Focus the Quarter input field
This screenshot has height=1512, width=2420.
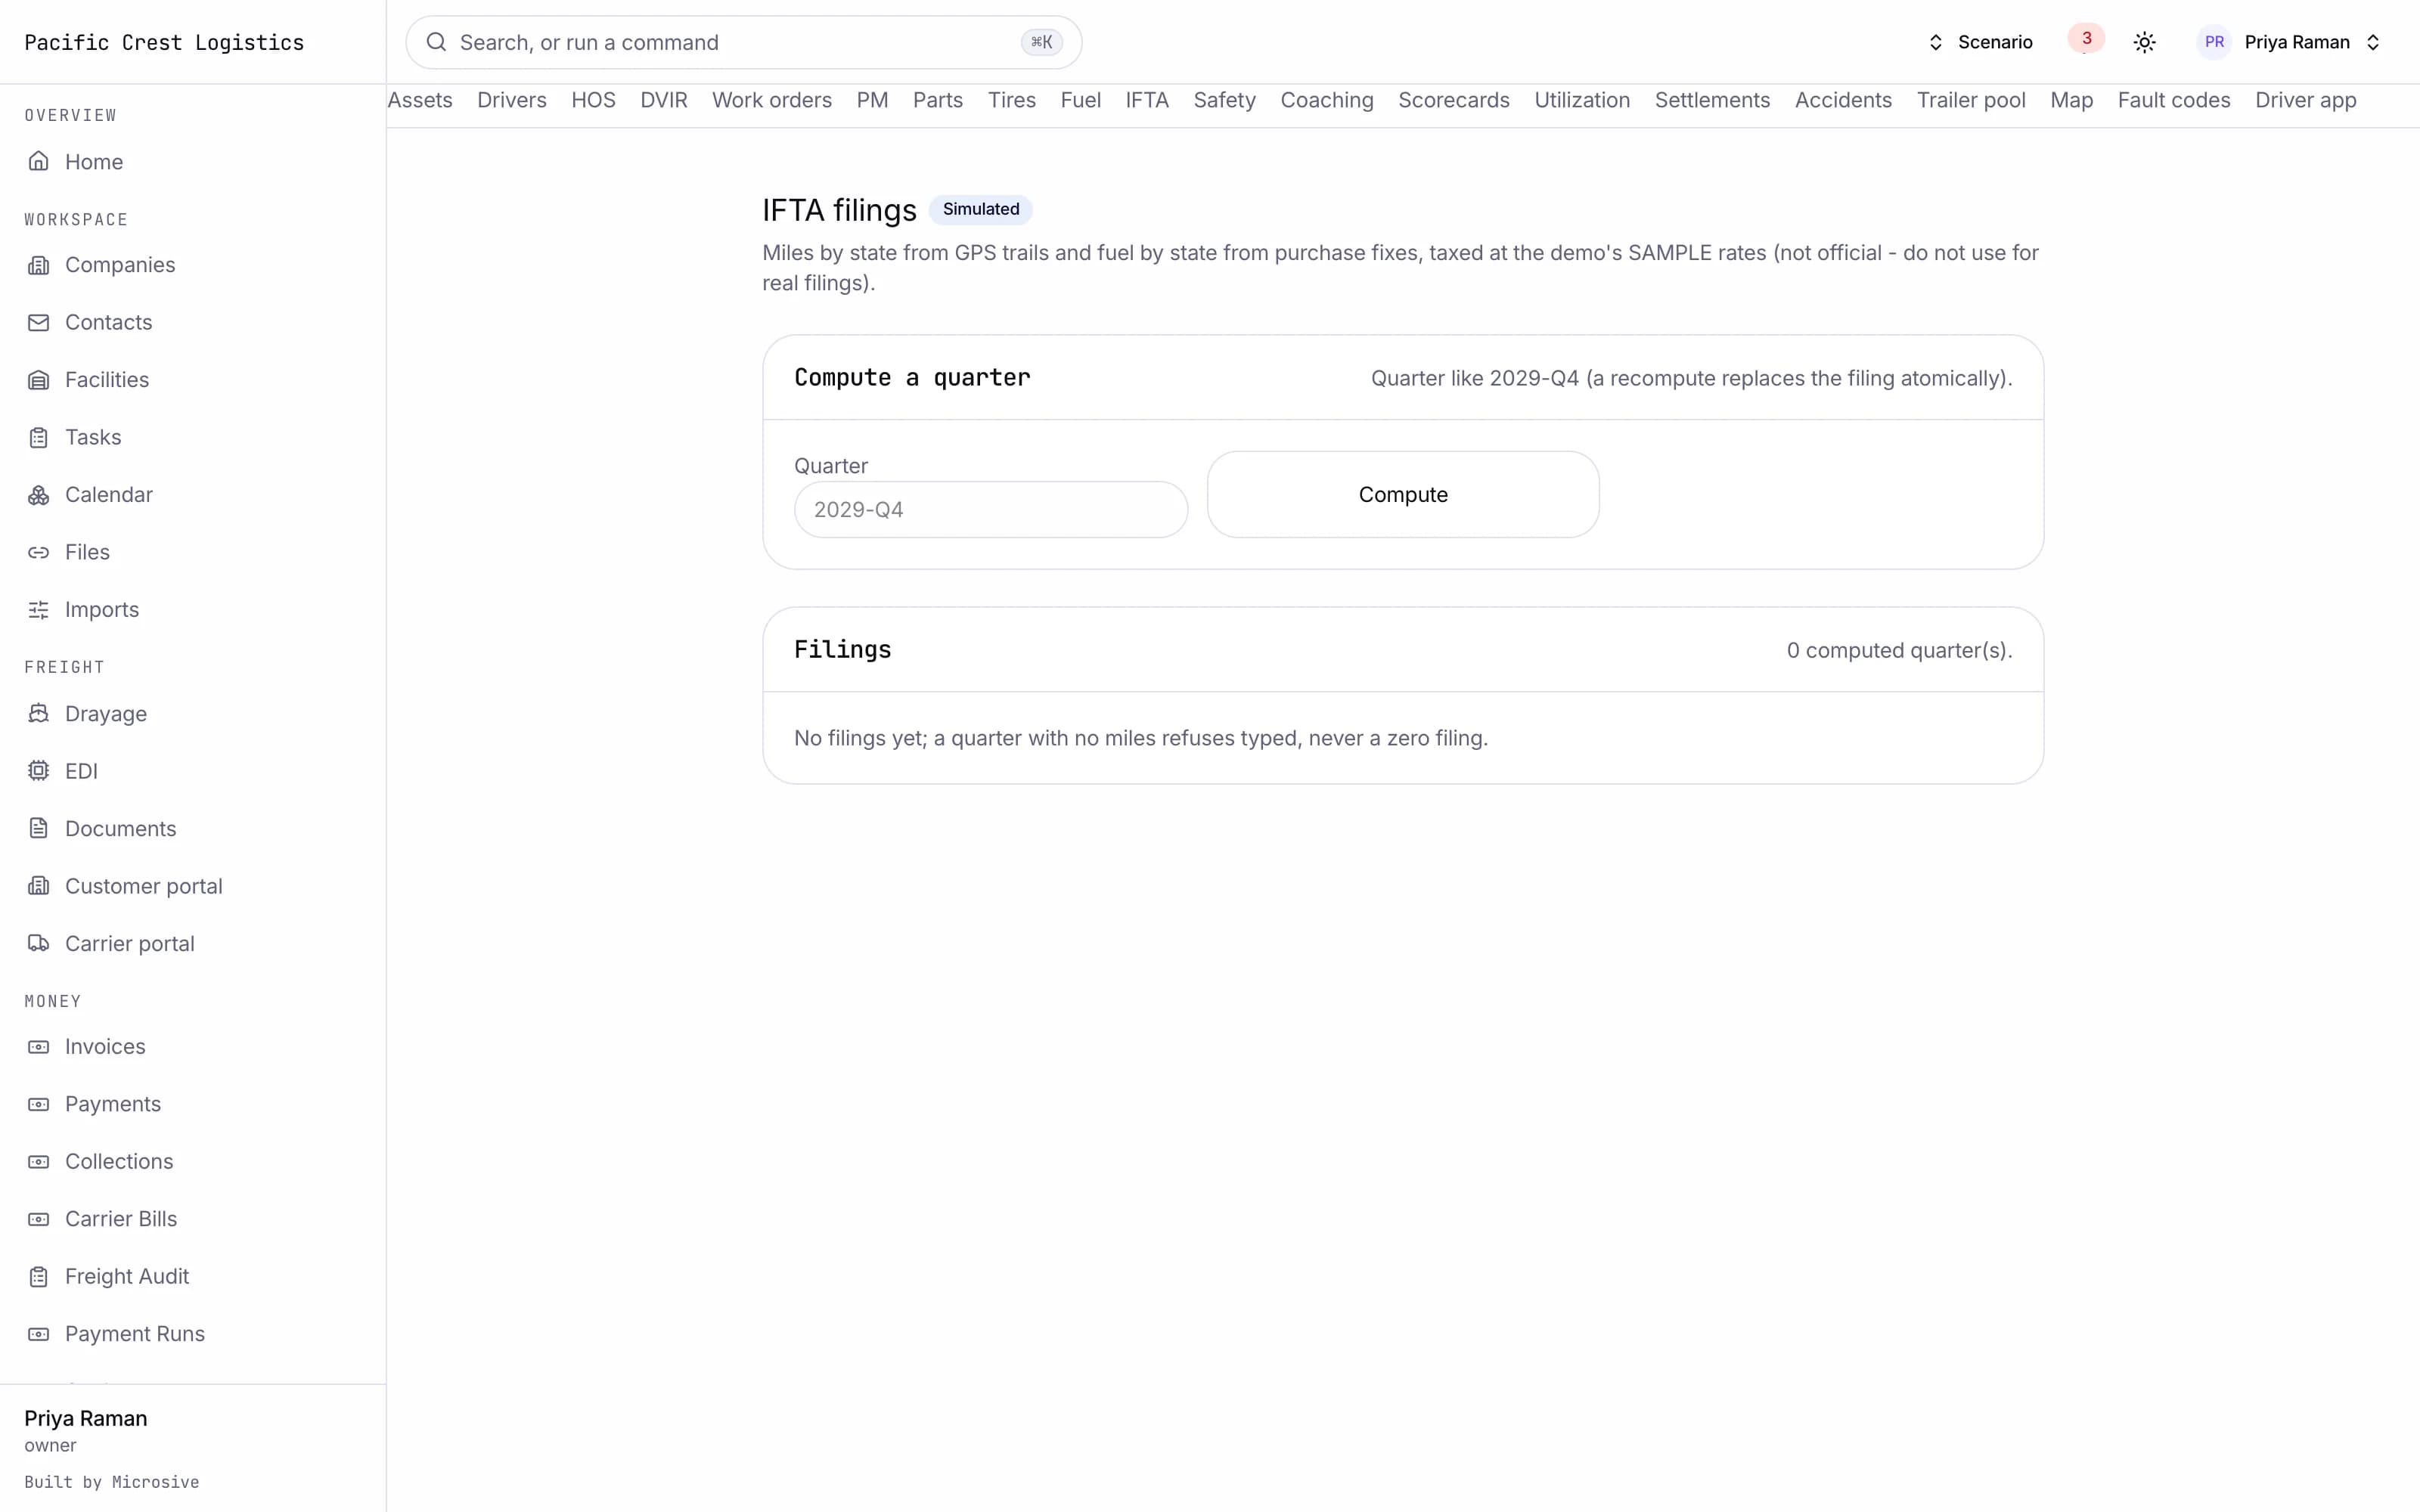(x=991, y=510)
